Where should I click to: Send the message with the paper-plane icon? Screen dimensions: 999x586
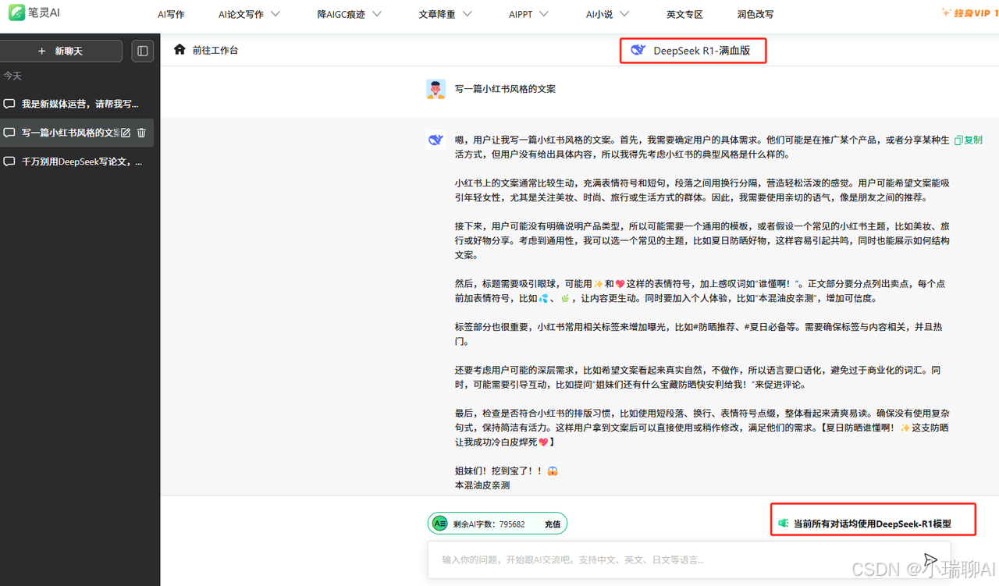[x=929, y=559]
